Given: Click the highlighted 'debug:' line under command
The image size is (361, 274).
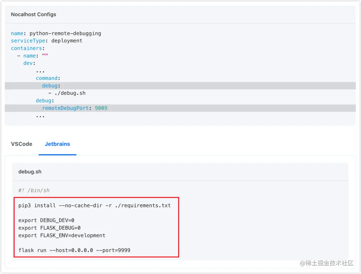Looking at the screenshot, I should 180,86.
